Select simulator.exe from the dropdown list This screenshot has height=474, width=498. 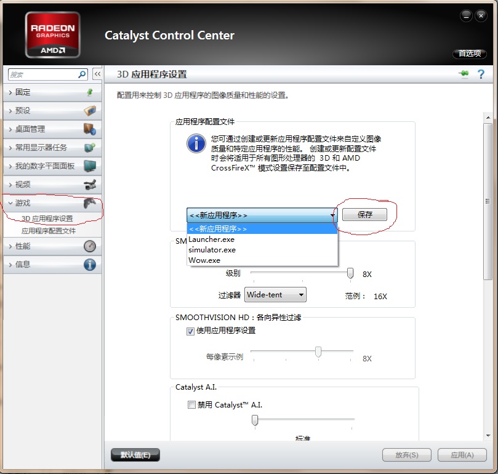click(x=262, y=250)
